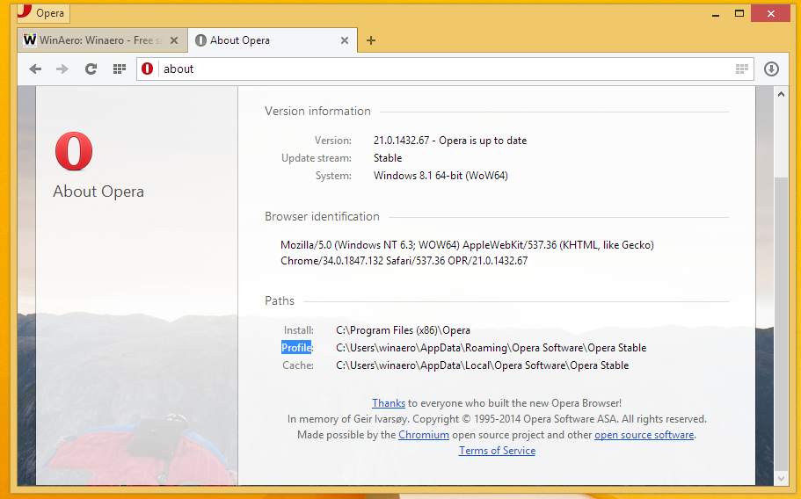Reload the about page

pos(91,69)
